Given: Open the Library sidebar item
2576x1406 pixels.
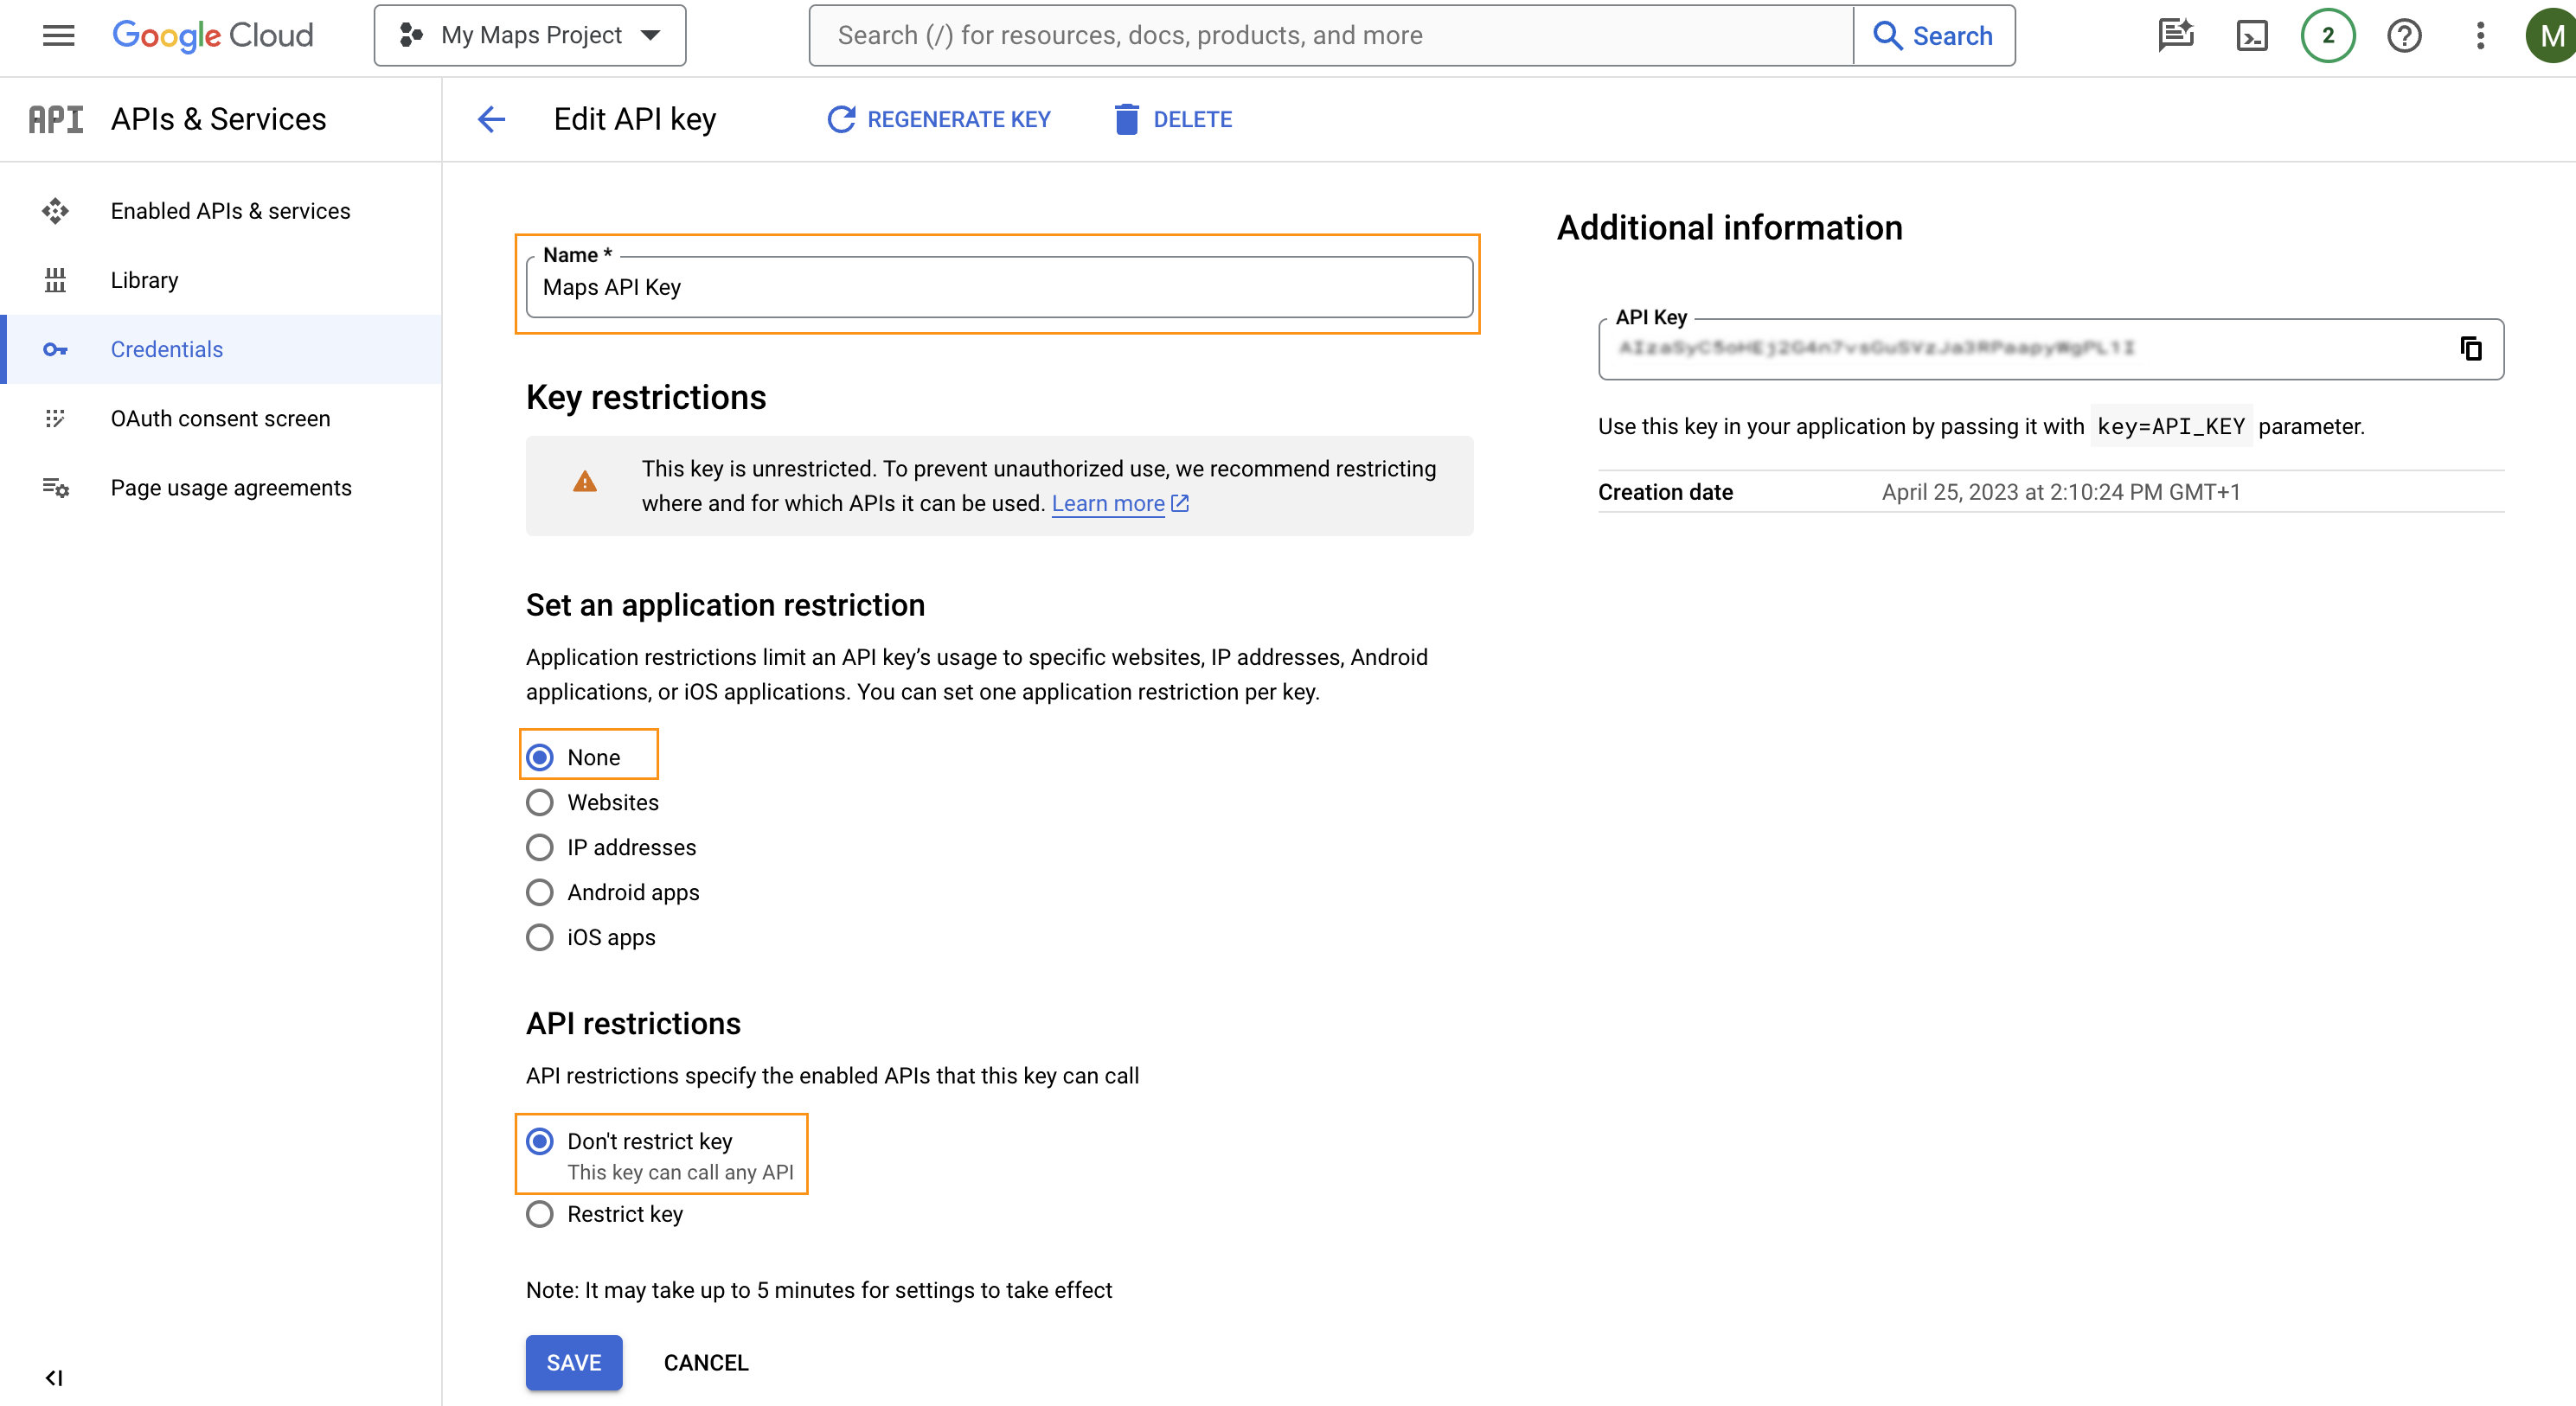Looking at the screenshot, I should [144, 280].
